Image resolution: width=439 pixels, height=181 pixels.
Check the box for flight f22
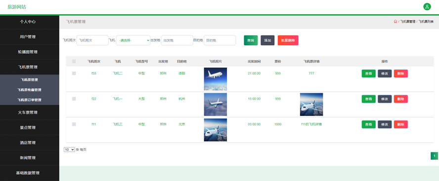(x=74, y=99)
